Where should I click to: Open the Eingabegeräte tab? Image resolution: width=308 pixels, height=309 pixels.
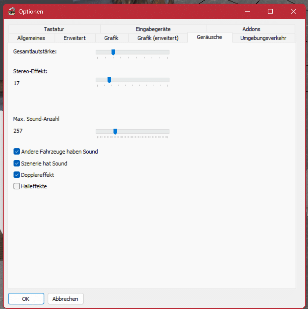(153, 29)
